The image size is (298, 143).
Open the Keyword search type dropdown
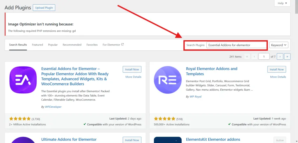point(279,45)
